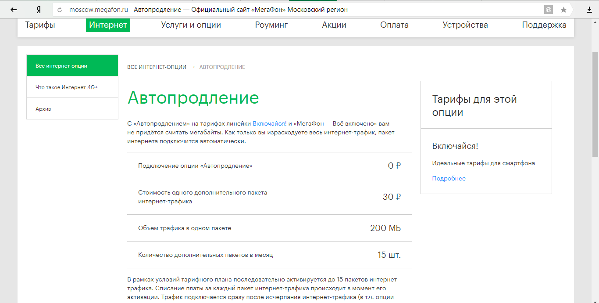The height and width of the screenshot is (303, 599).
Task: Navigate to the Оплата section
Action: pyautogui.click(x=394, y=25)
